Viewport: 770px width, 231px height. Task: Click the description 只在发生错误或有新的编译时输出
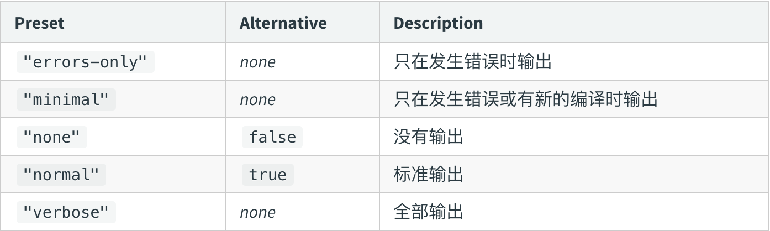(x=525, y=99)
